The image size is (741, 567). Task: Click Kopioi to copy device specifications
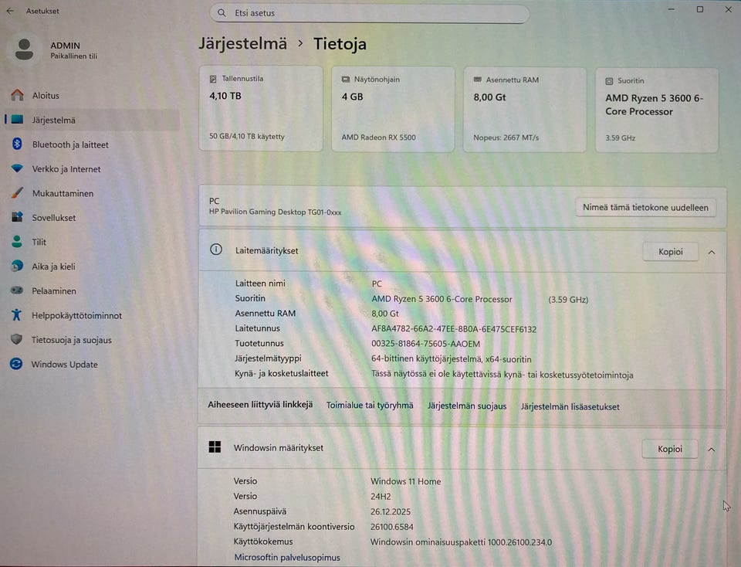669,251
